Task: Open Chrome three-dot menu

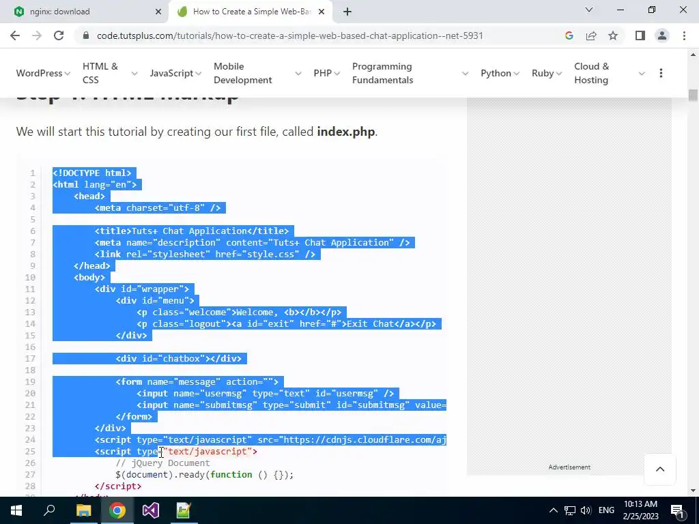Action: pyautogui.click(x=684, y=35)
